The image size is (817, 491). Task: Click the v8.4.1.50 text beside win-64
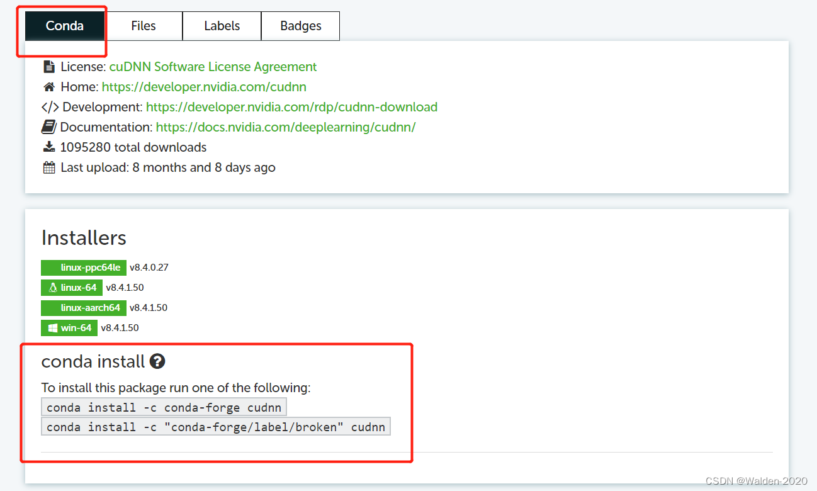[120, 328]
